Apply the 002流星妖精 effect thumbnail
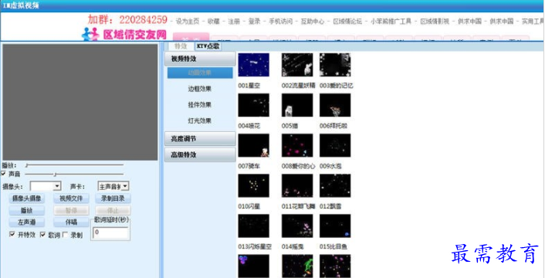Viewport: 545px width, 278px height. click(x=297, y=65)
